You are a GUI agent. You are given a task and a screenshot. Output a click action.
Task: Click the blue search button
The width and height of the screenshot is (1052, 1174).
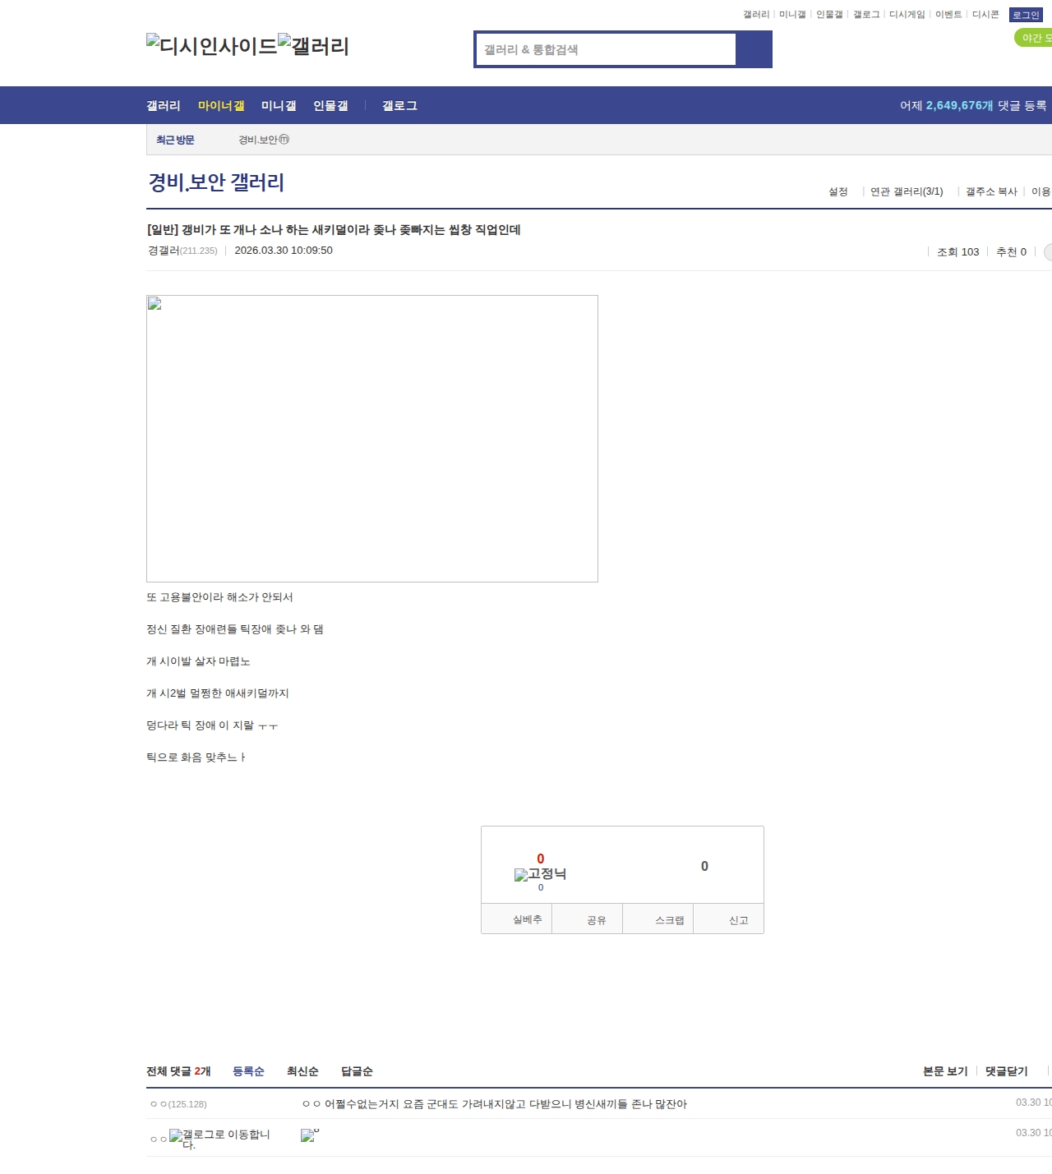[754, 49]
